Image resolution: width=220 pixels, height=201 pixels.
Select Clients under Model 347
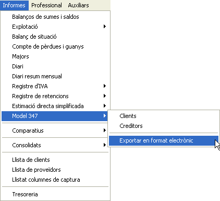(164, 116)
